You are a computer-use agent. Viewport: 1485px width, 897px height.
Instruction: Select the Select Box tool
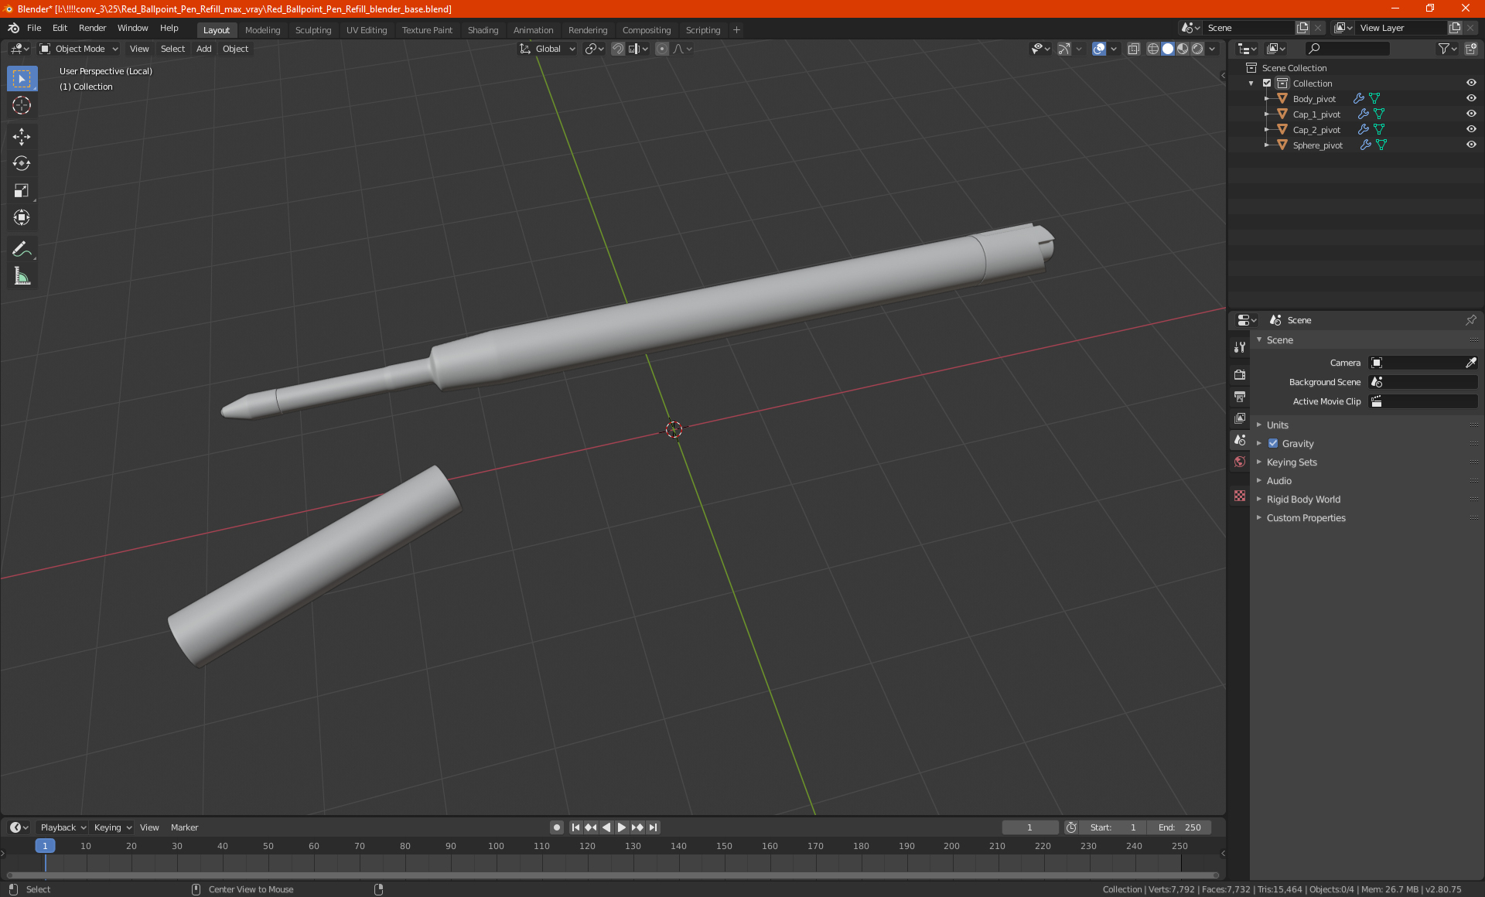[x=22, y=79]
